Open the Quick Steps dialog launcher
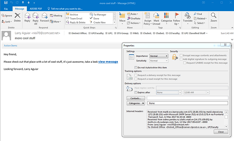Image resolution: width=234 pixels, height=141 pixels. (116, 27)
